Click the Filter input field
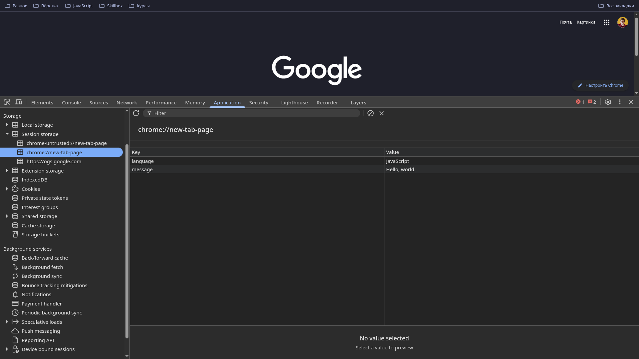This screenshot has height=359, width=639. (253, 113)
